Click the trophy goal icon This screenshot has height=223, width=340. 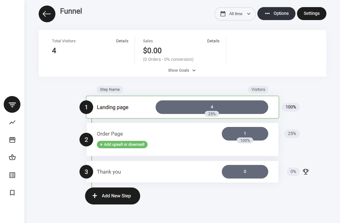(x=306, y=171)
